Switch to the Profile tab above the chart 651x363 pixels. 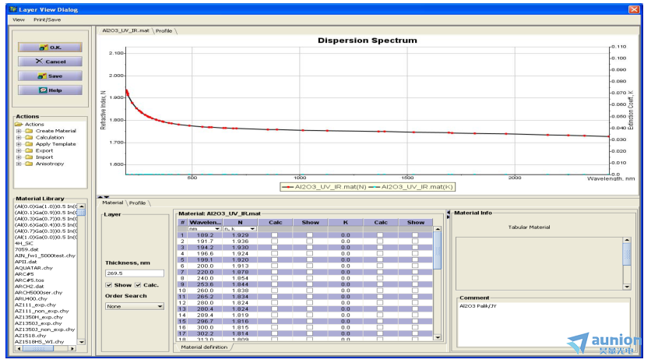(x=164, y=30)
